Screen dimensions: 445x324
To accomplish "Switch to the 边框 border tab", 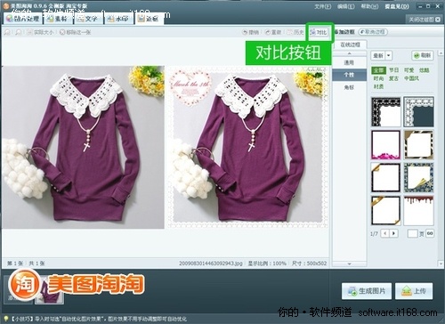I will click(149, 19).
